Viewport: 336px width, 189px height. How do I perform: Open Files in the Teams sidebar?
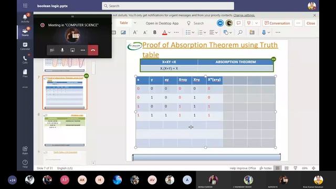coord(25,73)
